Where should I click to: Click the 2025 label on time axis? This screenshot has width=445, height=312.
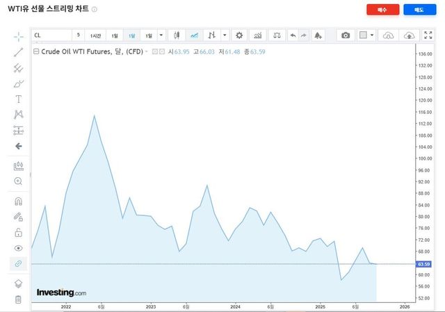(x=320, y=307)
